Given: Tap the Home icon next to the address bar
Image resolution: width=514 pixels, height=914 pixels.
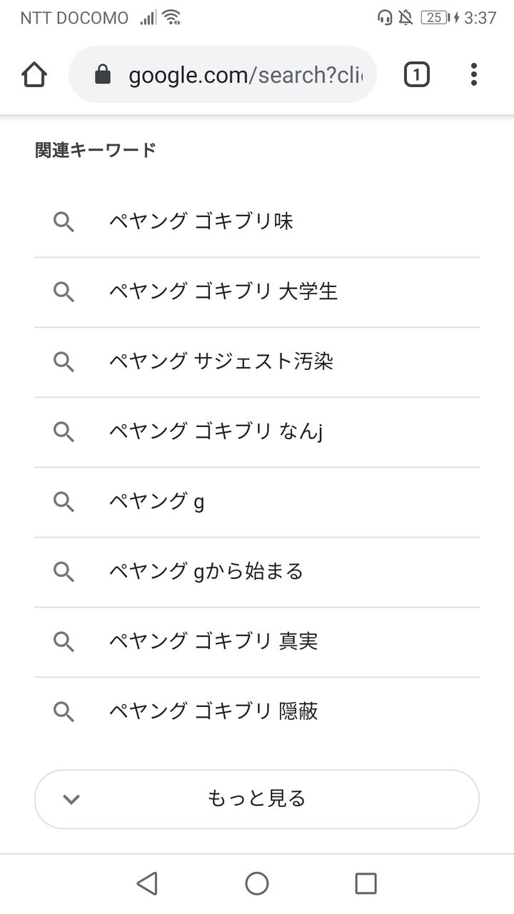Looking at the screenshot, I should (34, 74).
